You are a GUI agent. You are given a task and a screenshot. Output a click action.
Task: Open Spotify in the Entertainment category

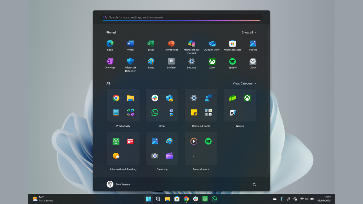[208, 141]
